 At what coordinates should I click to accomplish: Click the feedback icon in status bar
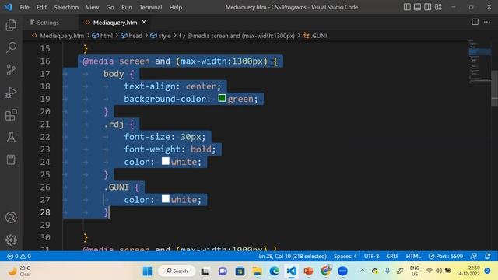(474, 256)
